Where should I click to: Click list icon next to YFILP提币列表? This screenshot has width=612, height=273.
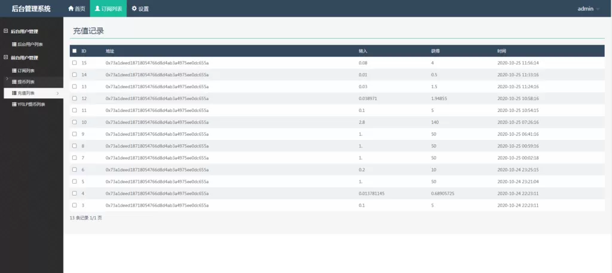click(x=14, y=104)
